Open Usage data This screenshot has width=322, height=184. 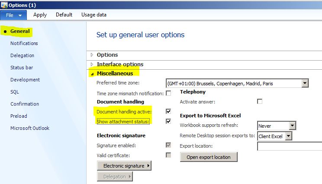point(94,15)
